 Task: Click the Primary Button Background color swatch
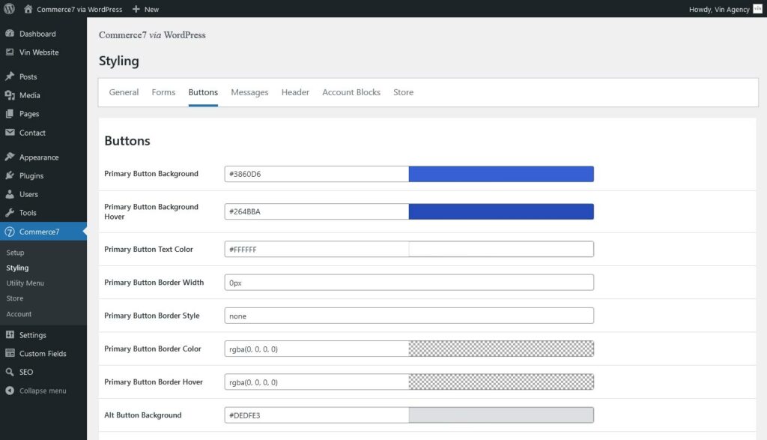[500, 174]
